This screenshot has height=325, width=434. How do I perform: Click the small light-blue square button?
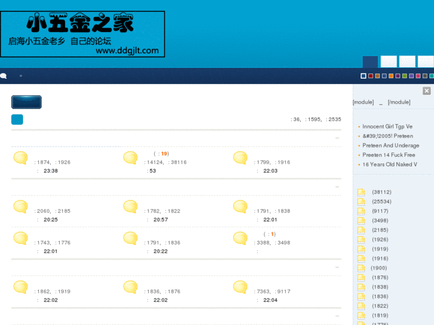click(x=17, y=119)
